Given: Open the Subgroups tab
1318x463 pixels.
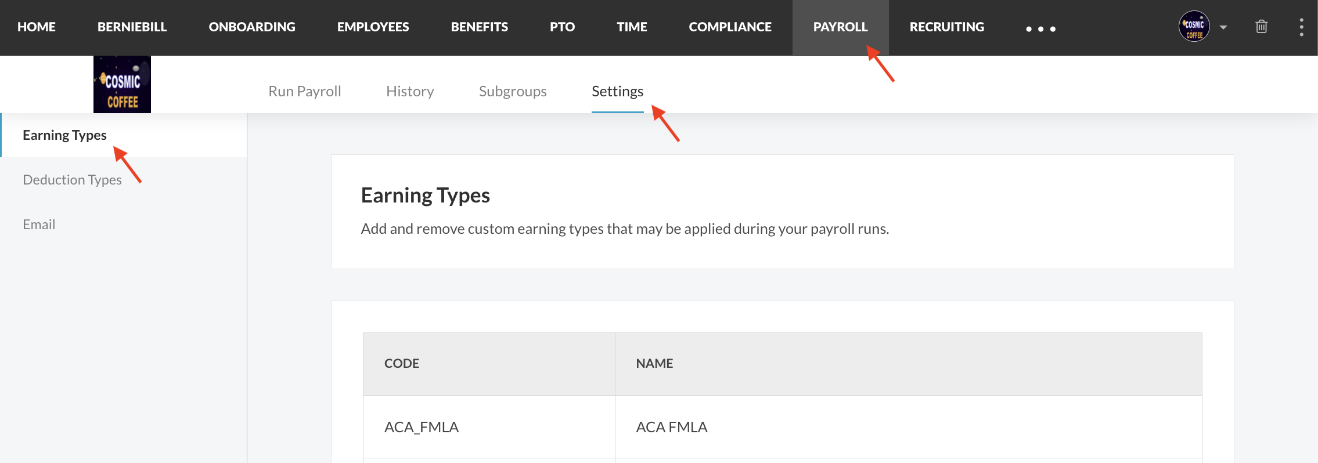Looking at the screenshot, I should point(513,92).
